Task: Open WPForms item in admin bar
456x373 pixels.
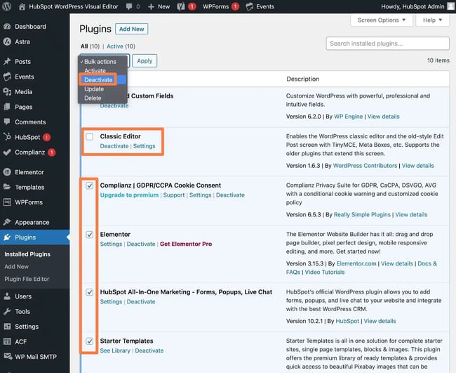Action: (216, 6)
